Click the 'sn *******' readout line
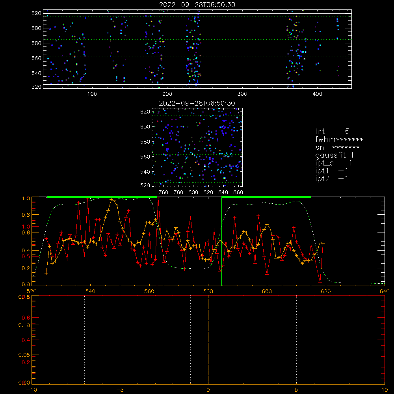The image size is (394, 394). point(337,147)
